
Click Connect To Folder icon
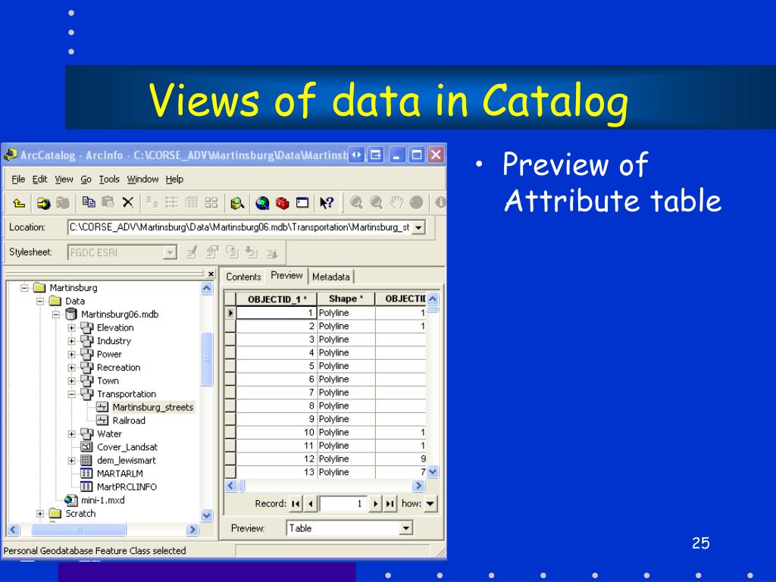coord(43,203)
